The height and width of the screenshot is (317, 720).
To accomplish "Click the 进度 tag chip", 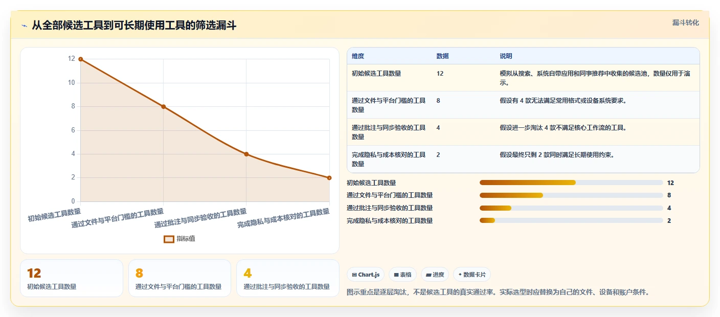I will click(x=435, y=275).
